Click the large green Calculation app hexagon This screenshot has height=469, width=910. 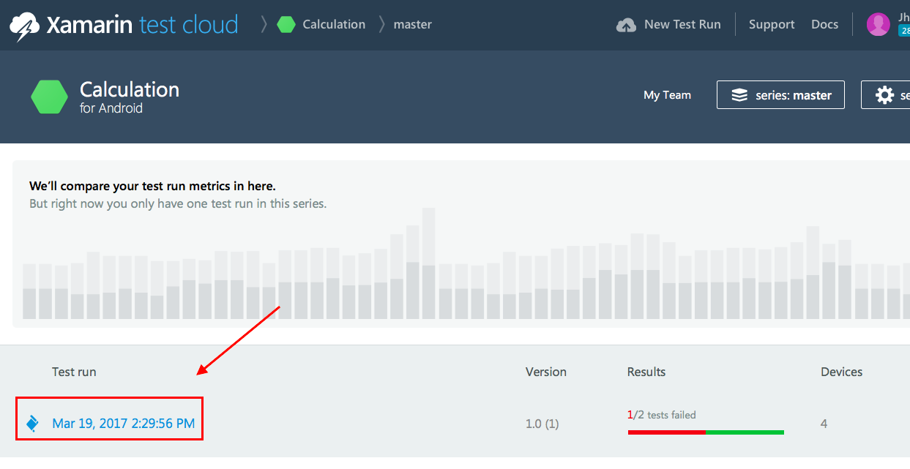[50, 97]
